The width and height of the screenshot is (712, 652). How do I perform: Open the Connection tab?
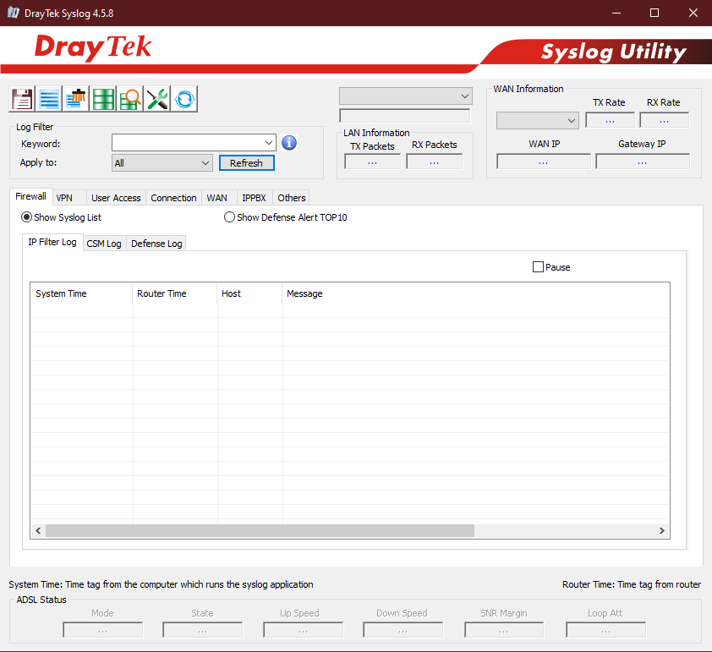click(173, 198)
